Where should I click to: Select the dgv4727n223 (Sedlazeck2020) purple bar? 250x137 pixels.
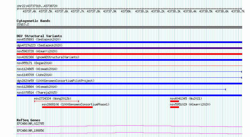coord(129,48)
